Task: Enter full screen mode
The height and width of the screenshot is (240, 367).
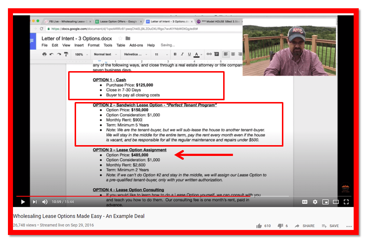Action: [346, 202]
